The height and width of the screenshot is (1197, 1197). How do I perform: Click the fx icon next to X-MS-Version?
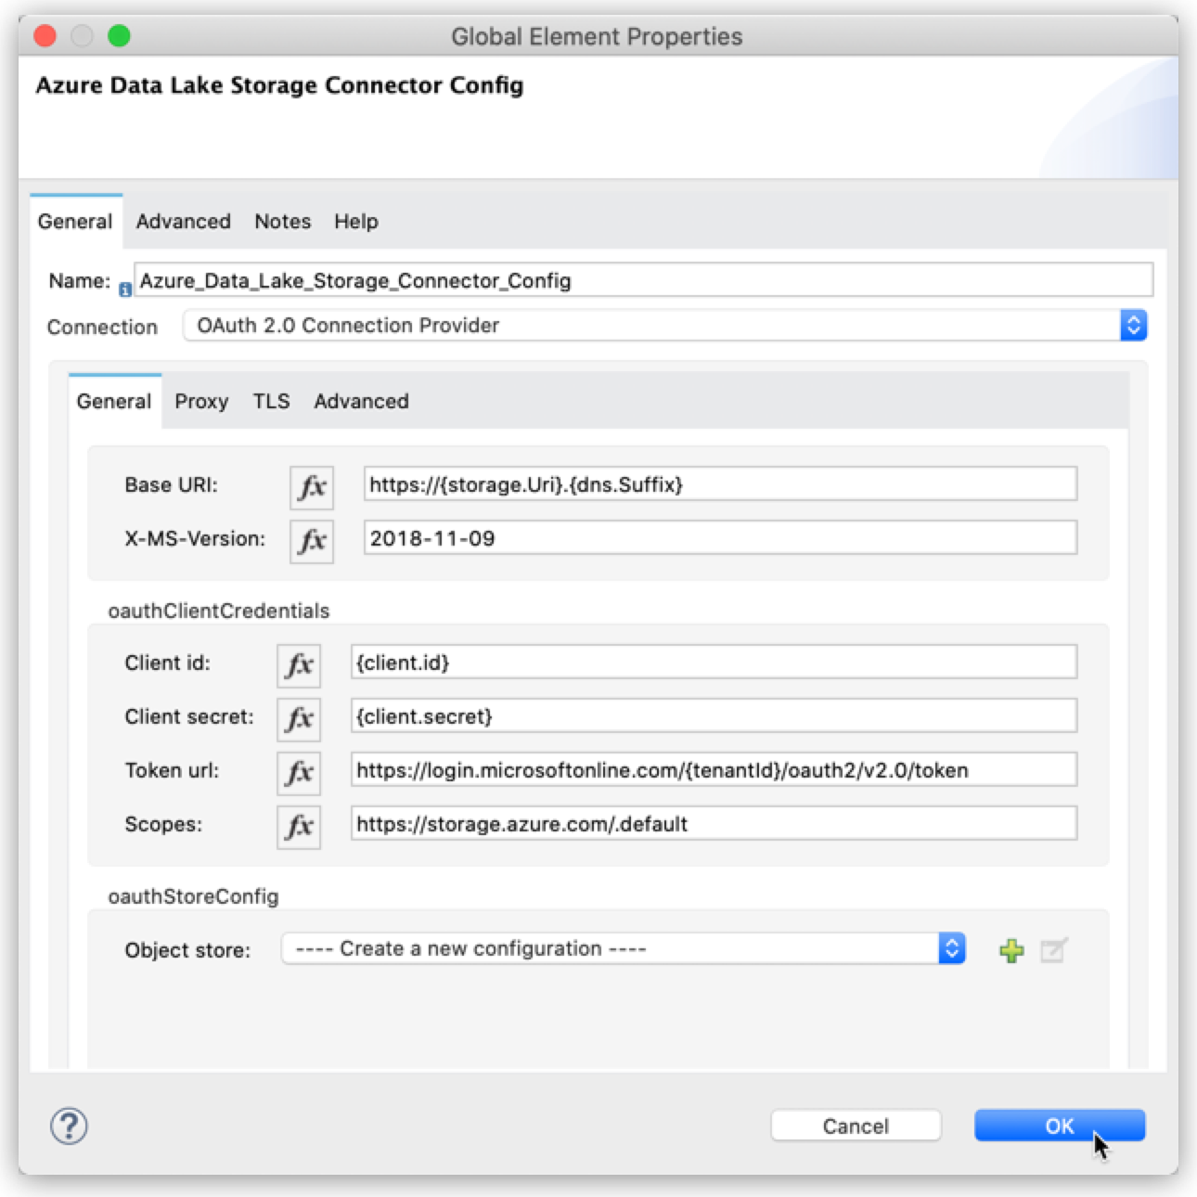311,541
